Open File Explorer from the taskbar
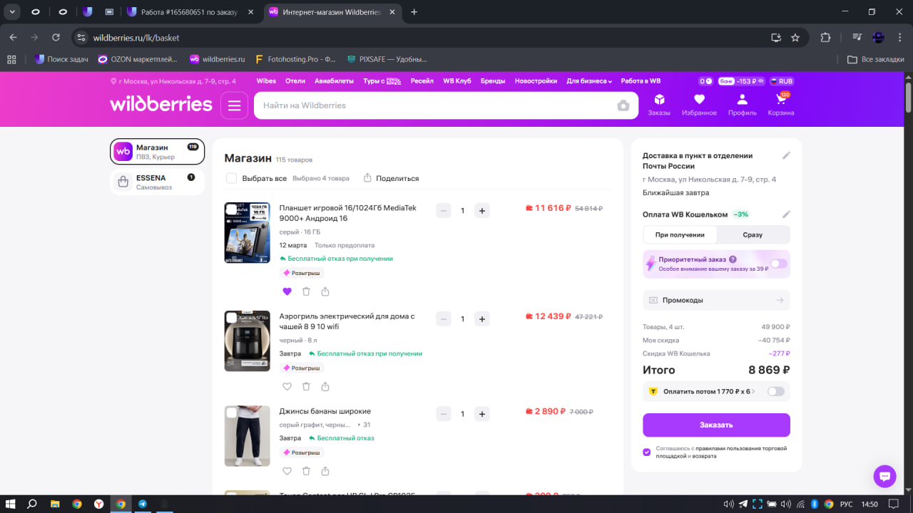Screen dimensions: 913x513 [55, 504]
